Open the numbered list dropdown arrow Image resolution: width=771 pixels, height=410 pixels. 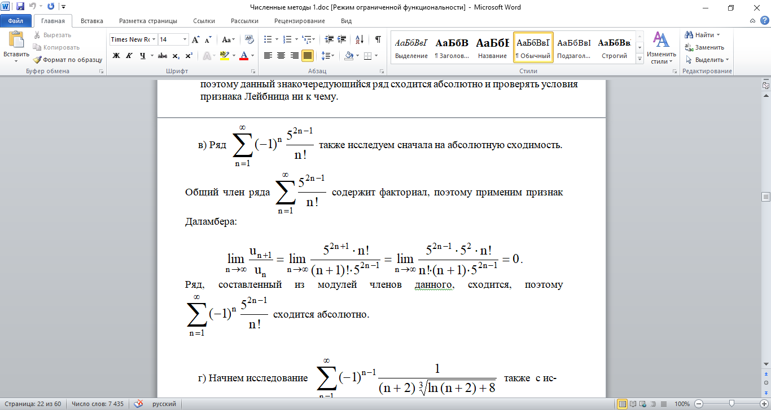296,39
